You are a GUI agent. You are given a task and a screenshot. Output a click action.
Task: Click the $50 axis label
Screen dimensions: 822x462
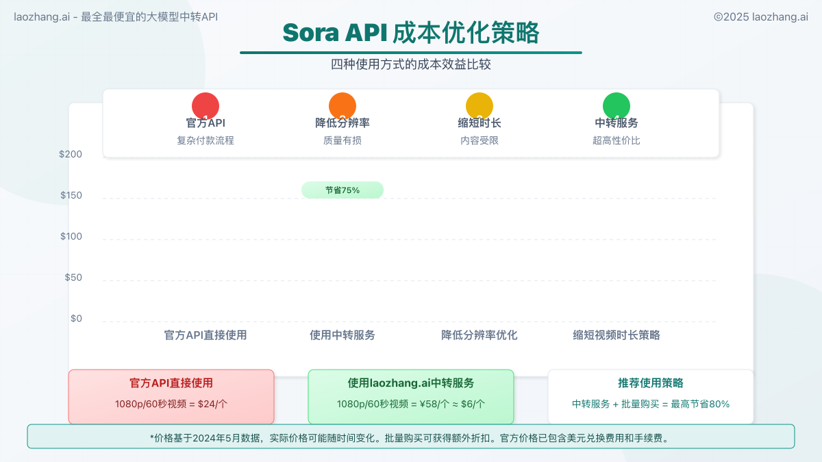(73, 277)
